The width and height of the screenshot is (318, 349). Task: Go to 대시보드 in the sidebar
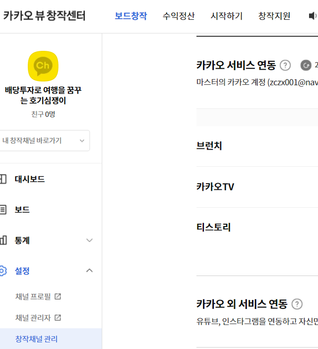(x=30, y=179)
